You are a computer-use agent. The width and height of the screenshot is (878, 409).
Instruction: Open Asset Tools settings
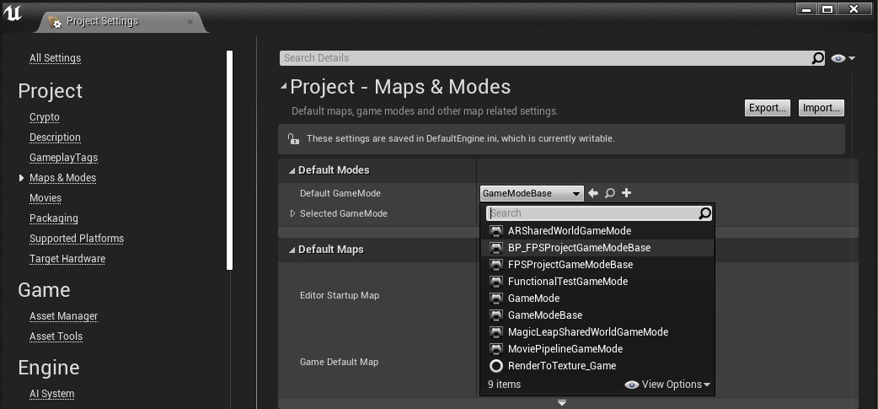(x=56, y=336)
